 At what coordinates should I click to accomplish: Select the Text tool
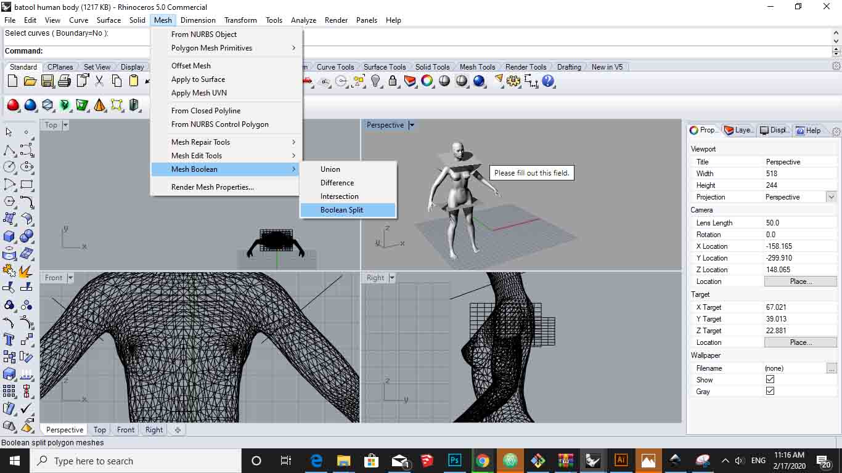(9, 339)
